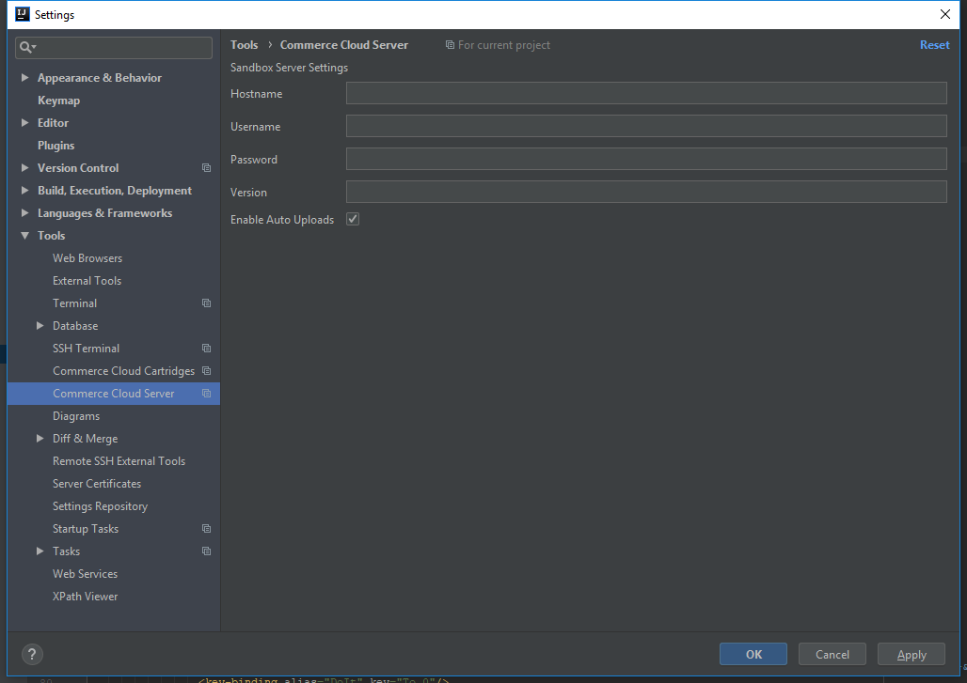Open help with the question mark button

[x=32, y=654]
